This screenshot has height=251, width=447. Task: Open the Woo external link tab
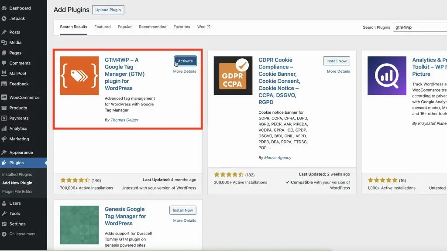[203, 27]
